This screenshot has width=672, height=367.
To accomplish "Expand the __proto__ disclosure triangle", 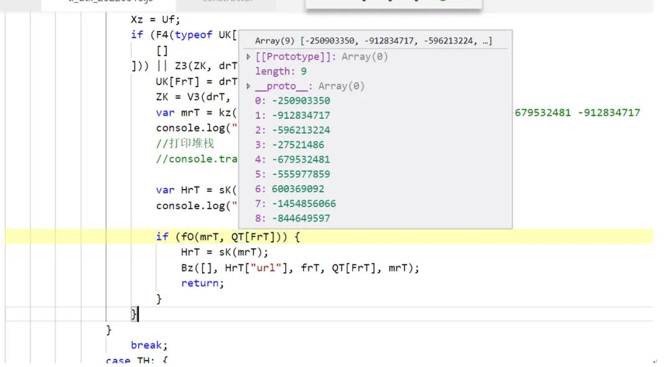I will [x=248, y=86].
